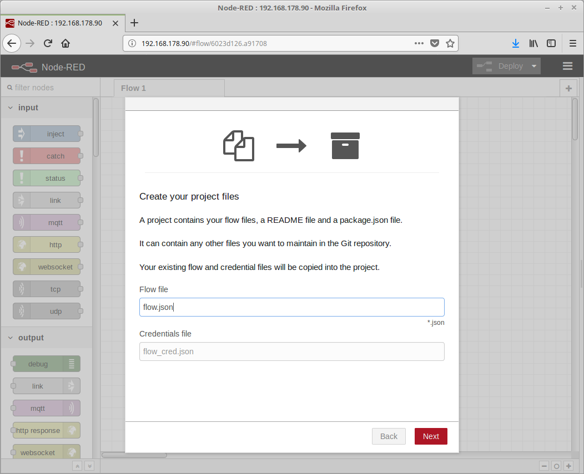Open the Deploy dropdown arrow
The width and height of the screenshot is (584, 474).
pos(534,66)
